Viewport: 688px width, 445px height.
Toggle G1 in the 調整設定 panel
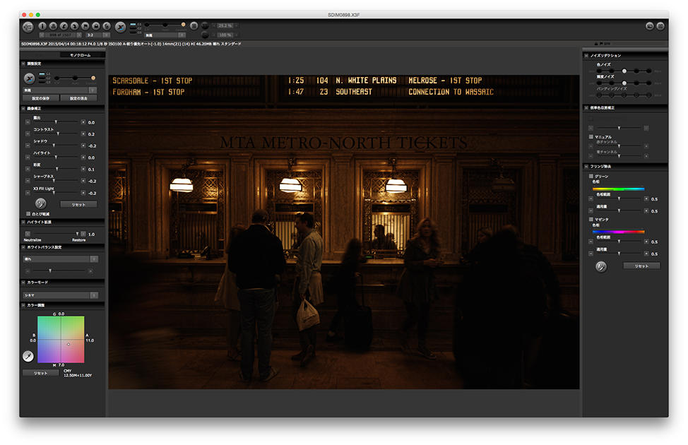pyautogui.click(x=42, y=73)
